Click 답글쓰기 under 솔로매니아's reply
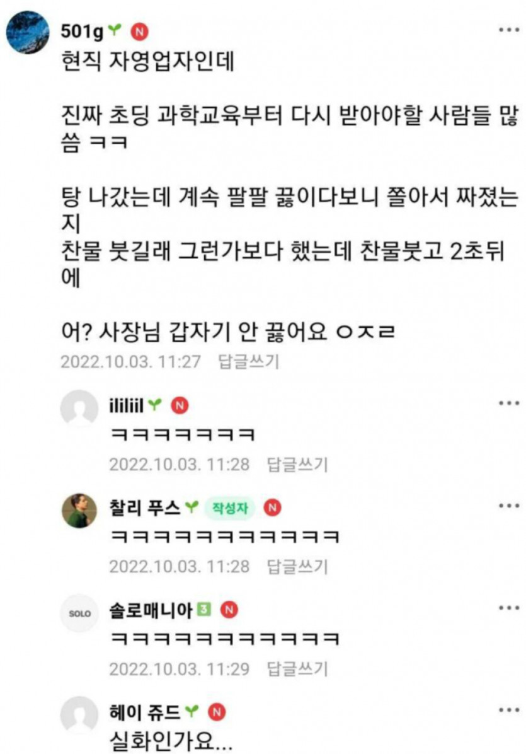 pos(297,668)
